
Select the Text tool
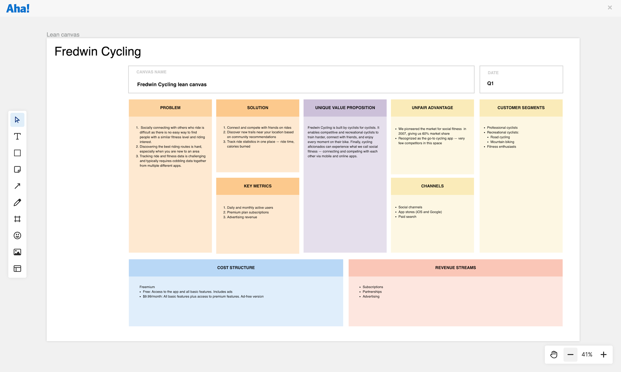click(x=17, y=136)
